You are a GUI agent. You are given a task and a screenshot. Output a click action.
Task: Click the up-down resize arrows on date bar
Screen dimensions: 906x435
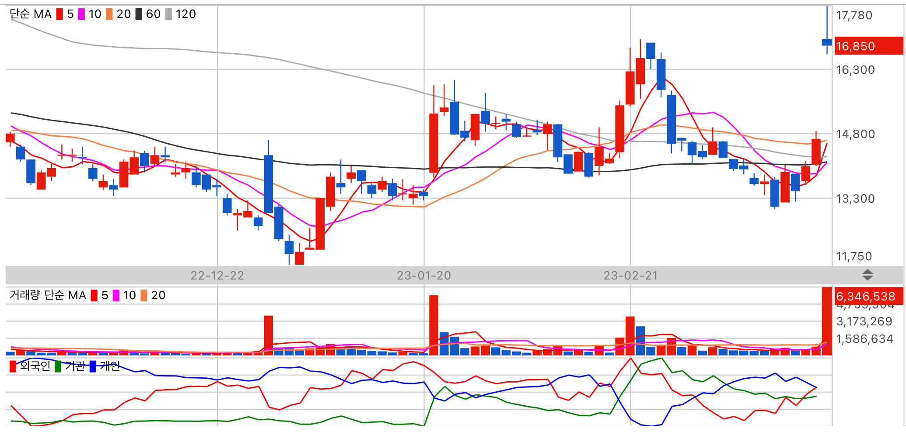point(868,275)
